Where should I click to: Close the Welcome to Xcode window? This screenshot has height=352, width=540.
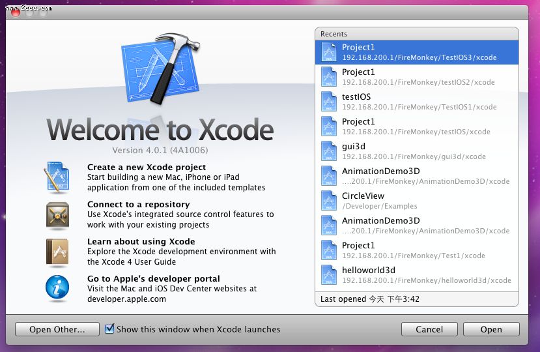(x=16, y=12)
